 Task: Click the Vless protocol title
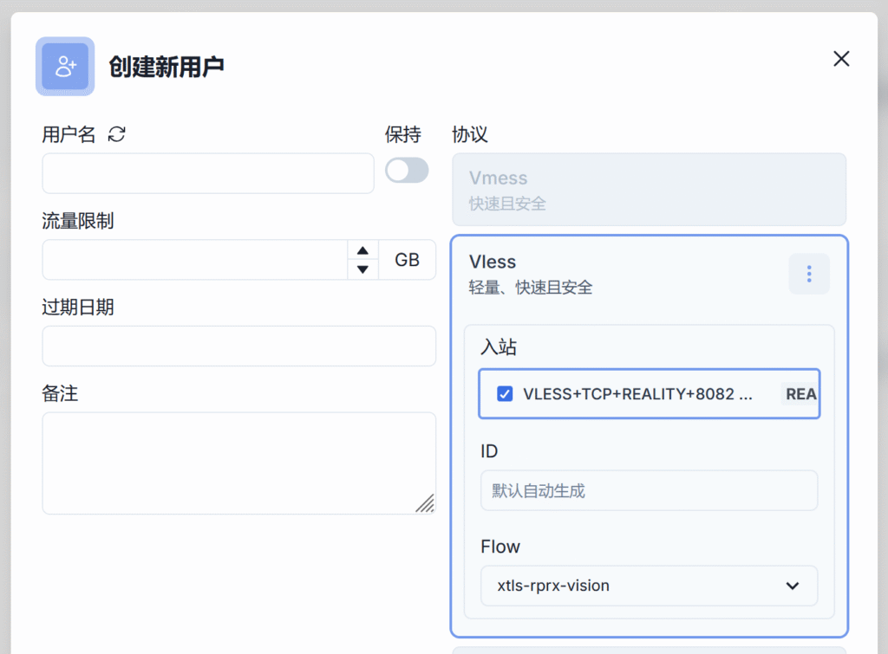click(x=493, y=262)
